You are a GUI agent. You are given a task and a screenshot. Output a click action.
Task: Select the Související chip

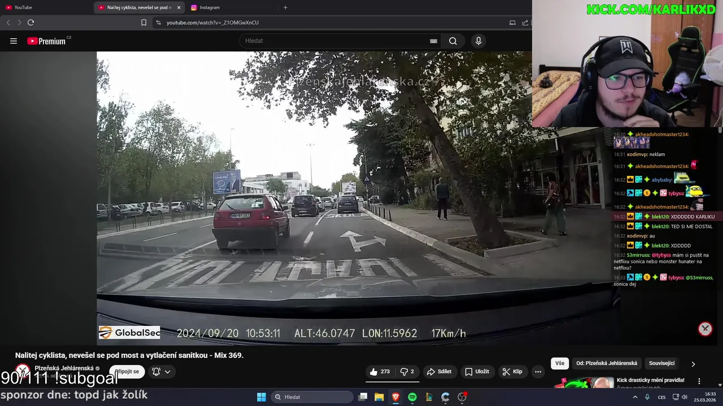[662, 363]
